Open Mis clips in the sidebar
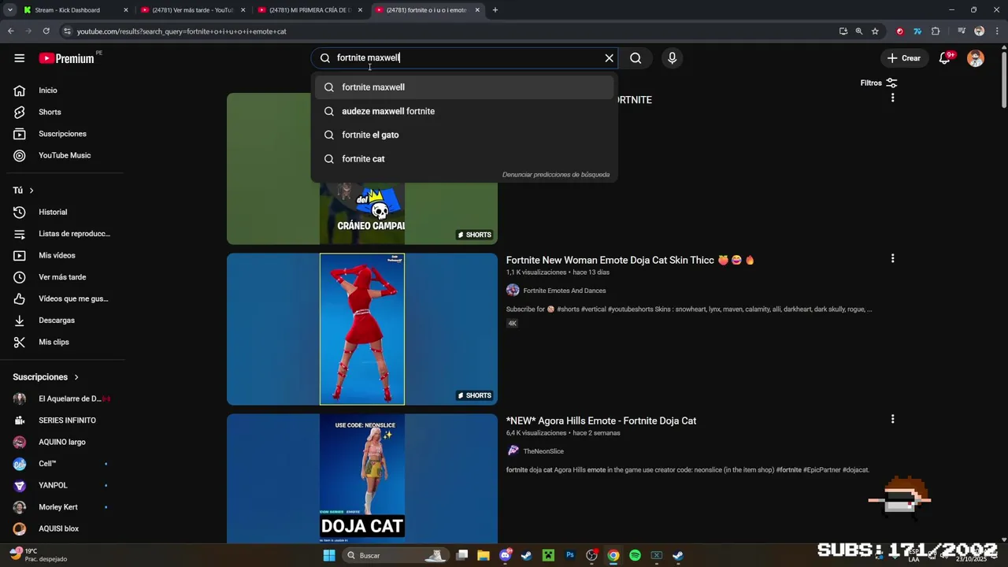 [x=63, y=342]
